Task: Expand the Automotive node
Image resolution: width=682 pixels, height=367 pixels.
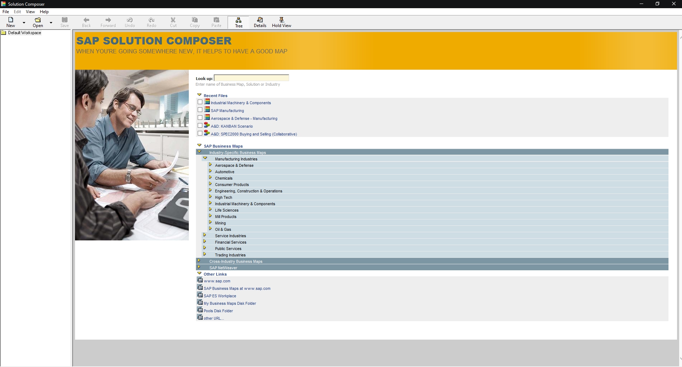Action: point(210,171)
